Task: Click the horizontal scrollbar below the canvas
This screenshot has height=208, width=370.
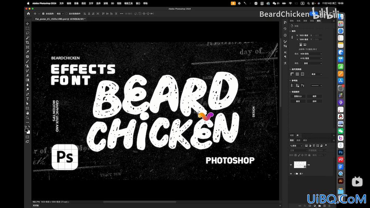Action: tap(140, 202)
